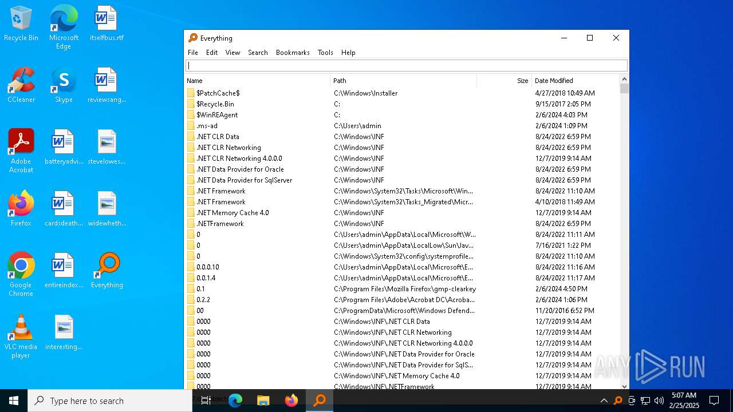Click path C:\Program Files\Mozilla Firefox\gmp-clearkey
Screen dimensions: 733x412
click(405, 289)
